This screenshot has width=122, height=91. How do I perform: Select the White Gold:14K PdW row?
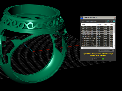pyautogui.click(x=97, y=46)
